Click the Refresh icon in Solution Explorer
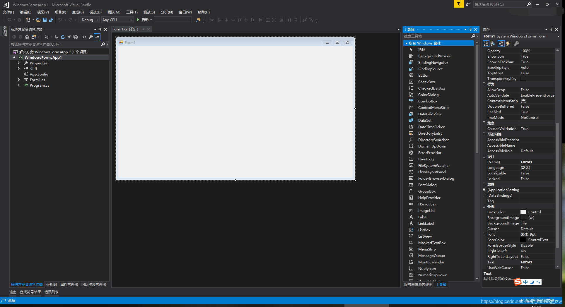565x307 pixels. coord(63,37)
